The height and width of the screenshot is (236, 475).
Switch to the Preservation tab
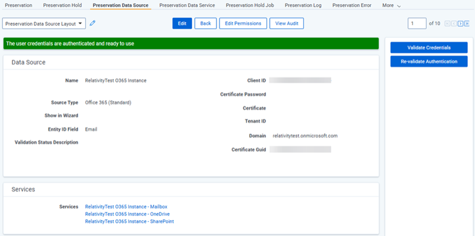[x=19, y=5]
